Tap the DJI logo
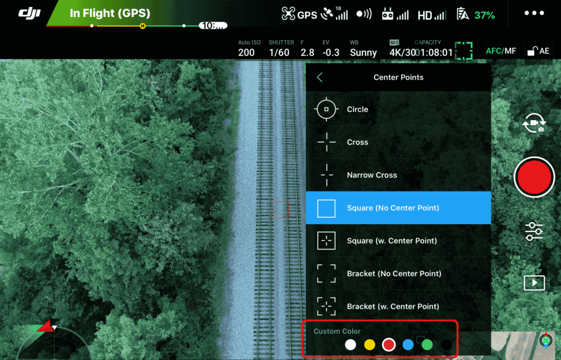The width and height of the screenshot is (561, 360). pos(30,13)
